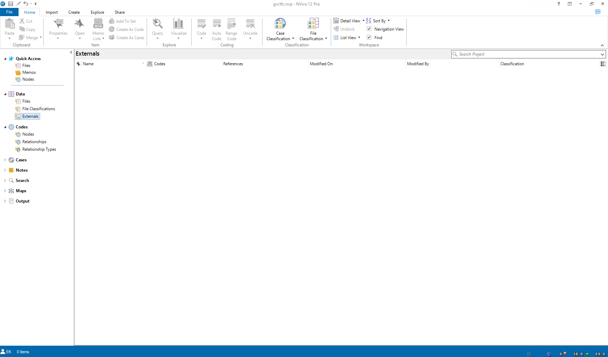Switch to the Explore tab
Image resolution: width=608 pixels, height=357 pixels.
[97, 12]
